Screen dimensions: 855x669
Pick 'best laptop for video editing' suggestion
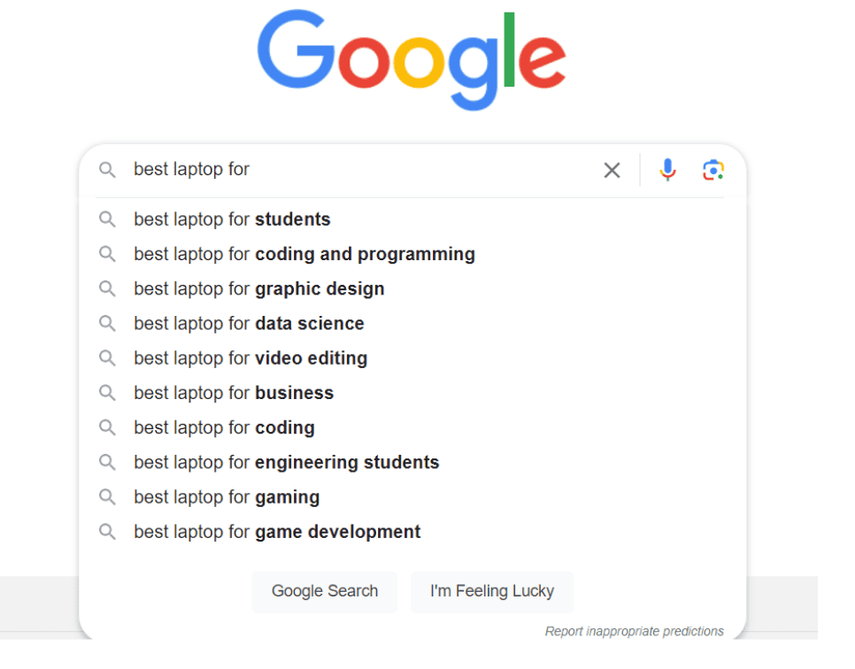(x=250, y=358)
